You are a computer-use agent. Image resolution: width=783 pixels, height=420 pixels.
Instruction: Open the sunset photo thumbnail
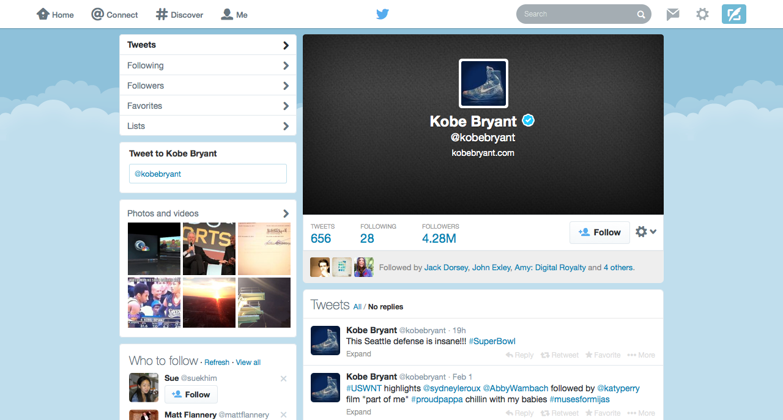point(209,303)
